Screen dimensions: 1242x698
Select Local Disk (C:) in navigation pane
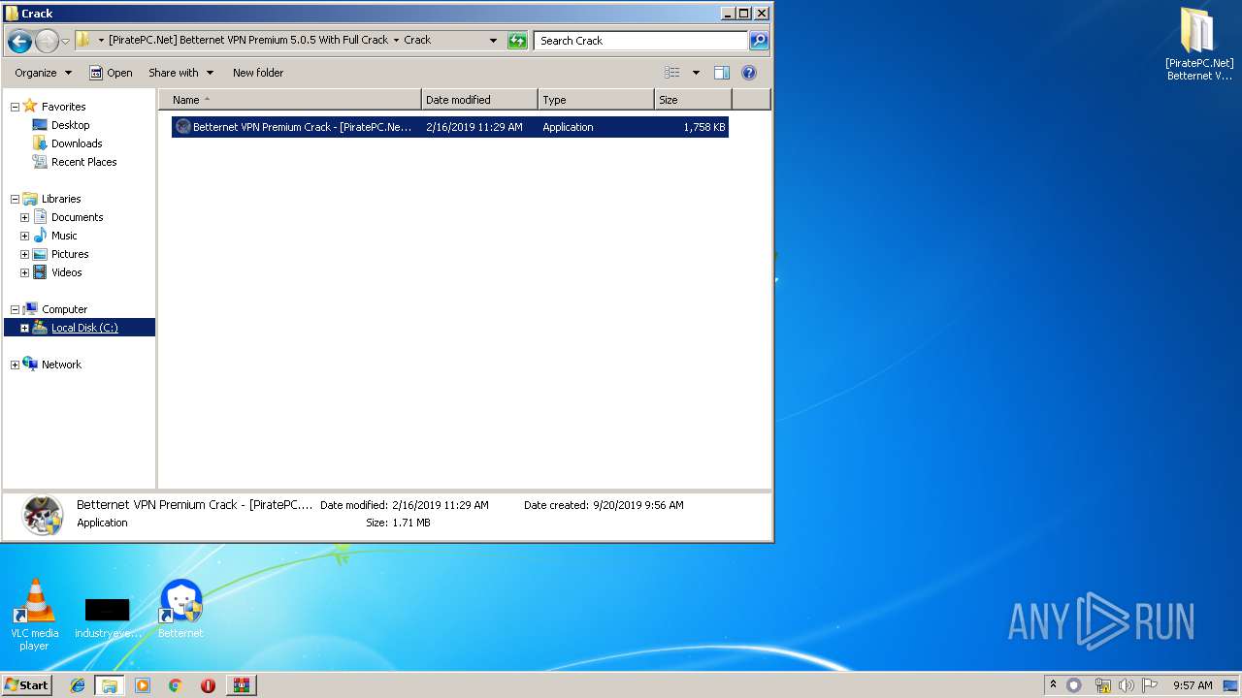(84, 328)
